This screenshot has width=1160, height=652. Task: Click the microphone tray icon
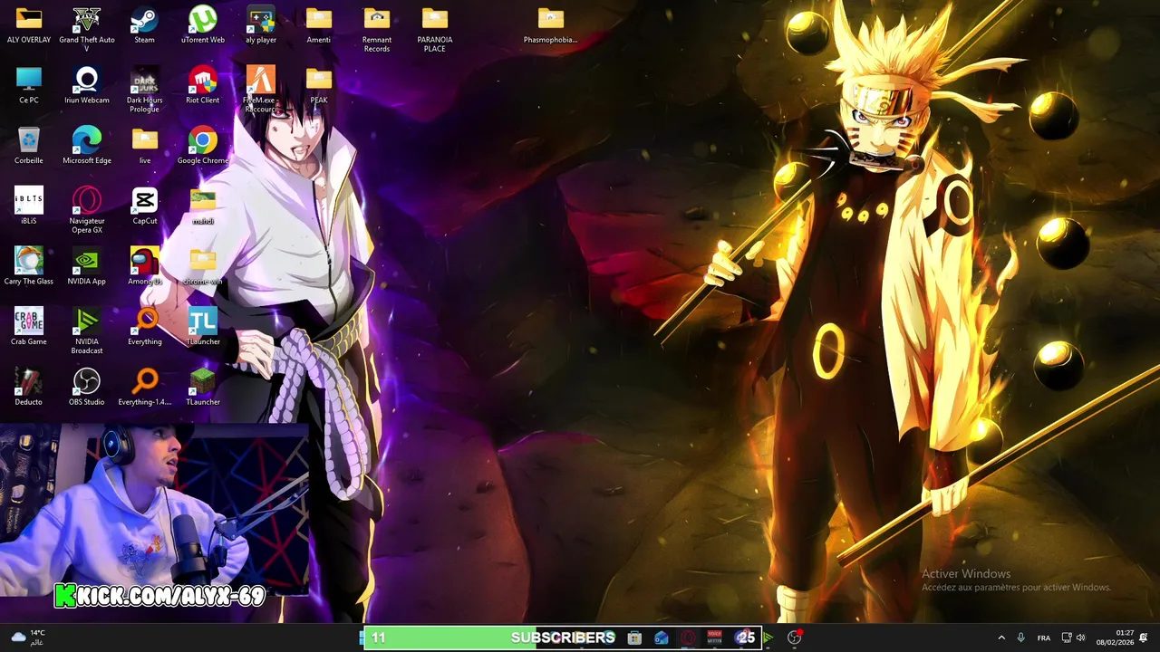click(x=1020, y=638)
